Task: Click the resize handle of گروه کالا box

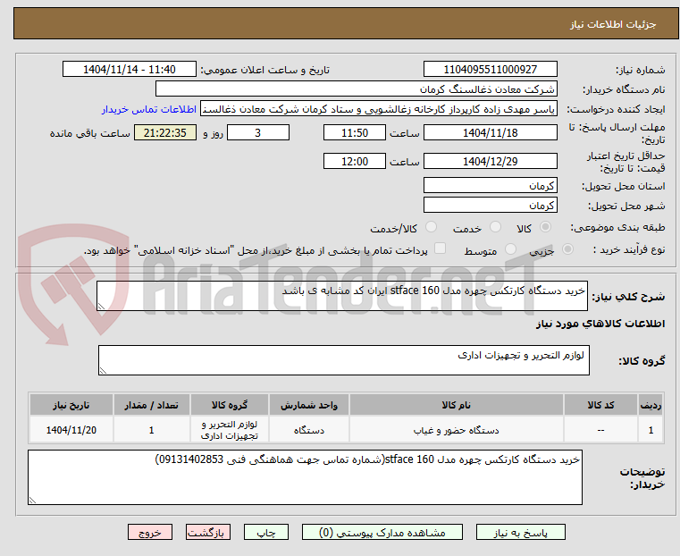Action: [103, 370]
